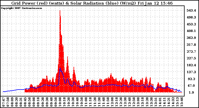This screenshot has width=199, height=108.
Task: Click the 08:31 time label
Action: [x=21, y=102]
